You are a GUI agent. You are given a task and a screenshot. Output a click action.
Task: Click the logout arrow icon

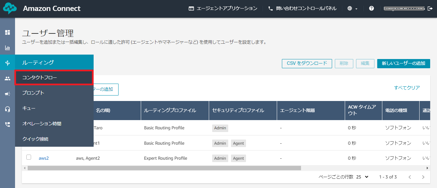point(430,9)
